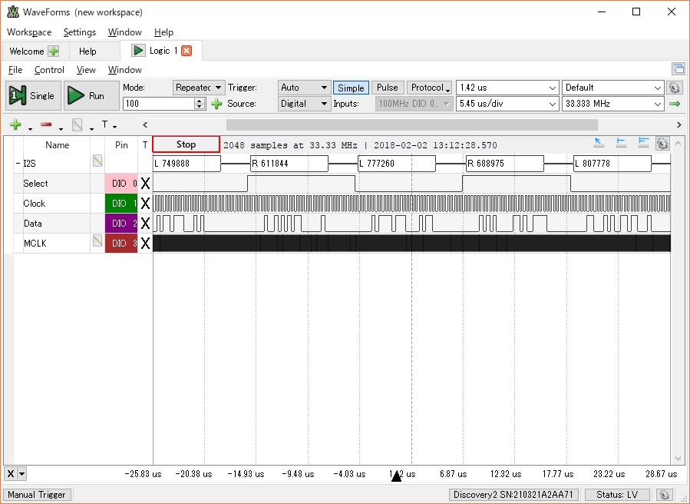Click the purple DIO 2 pin swatch
690x504 pixels.
click(x=121, y=224)
